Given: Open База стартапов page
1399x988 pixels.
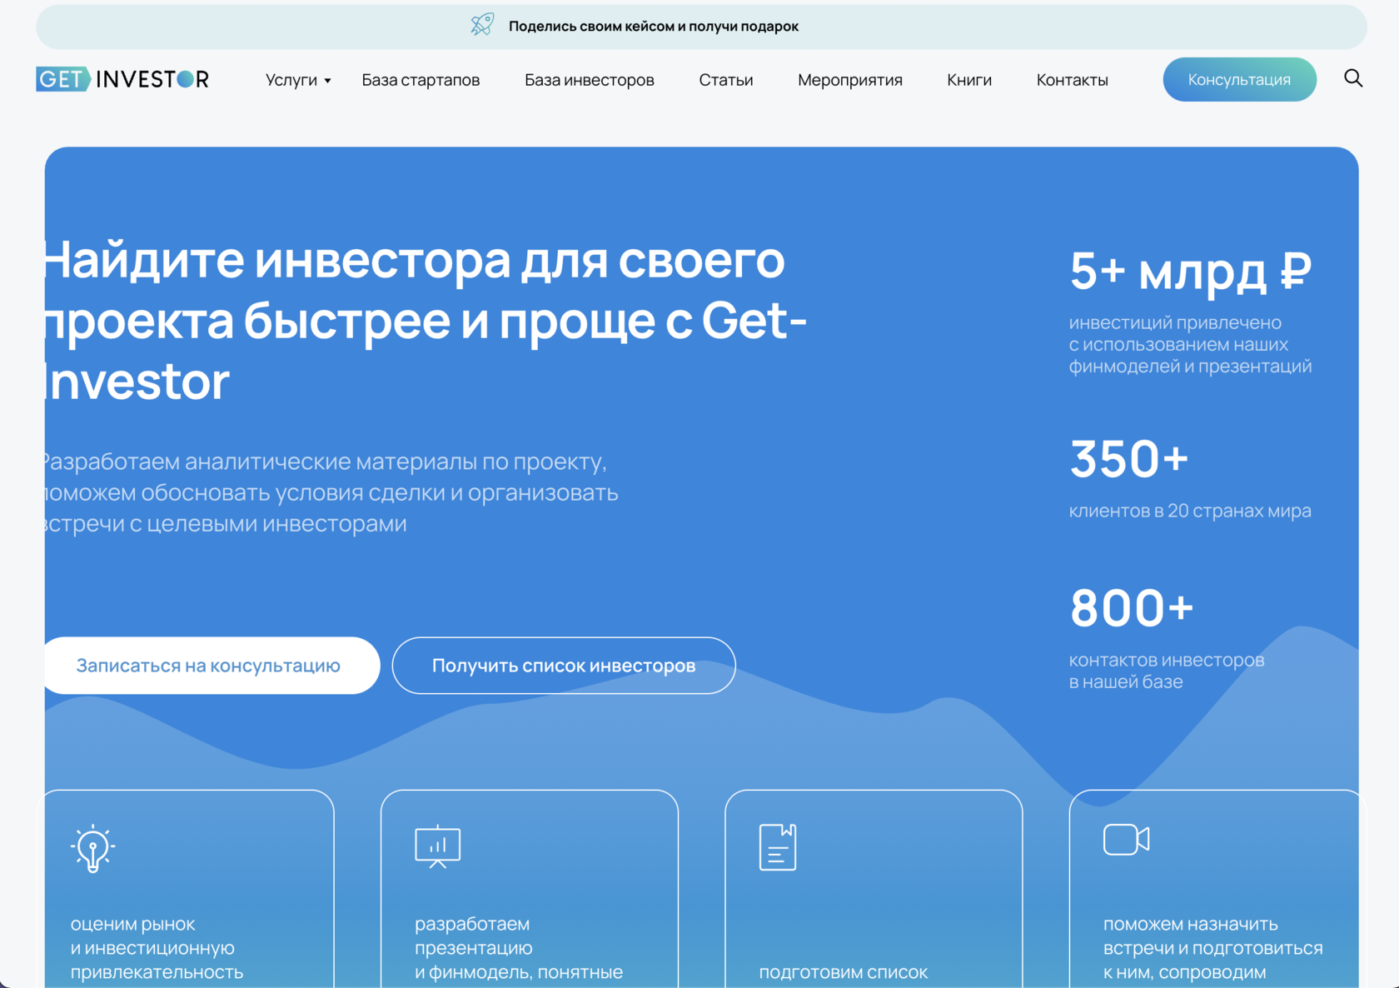Looking at the screenshot, I should click(421, 79).
